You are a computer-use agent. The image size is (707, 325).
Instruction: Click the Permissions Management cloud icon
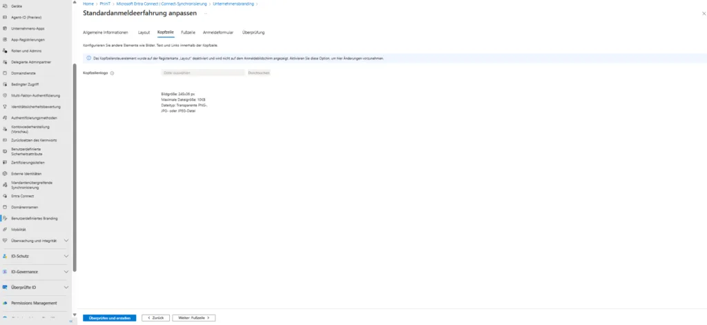[5, 303]
